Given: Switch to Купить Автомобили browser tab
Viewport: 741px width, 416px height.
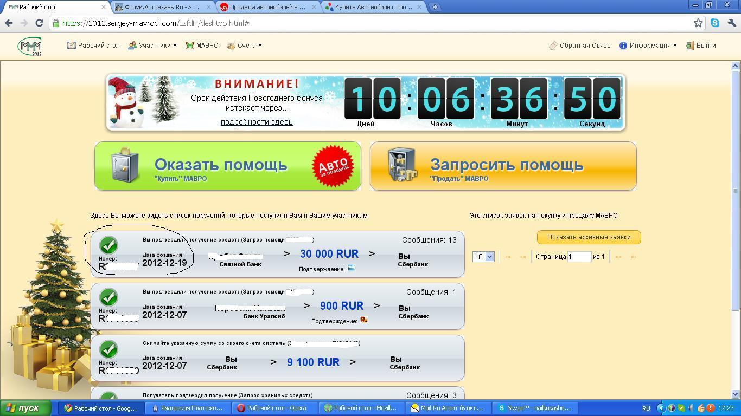Looking at the screenshot, I should pos(374,7).
